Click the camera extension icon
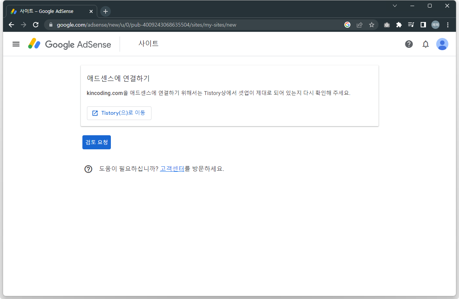The width and height of the screenshot is (459, 299). pyautogui.click(x=386, y=25)
